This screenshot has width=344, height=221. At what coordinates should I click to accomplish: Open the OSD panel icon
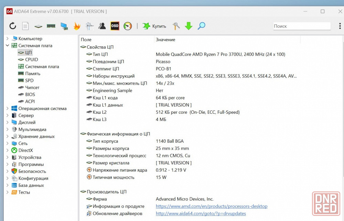point(115,26)
